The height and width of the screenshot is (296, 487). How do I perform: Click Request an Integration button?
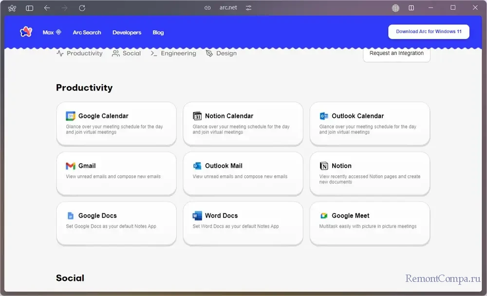pos(396,54)
